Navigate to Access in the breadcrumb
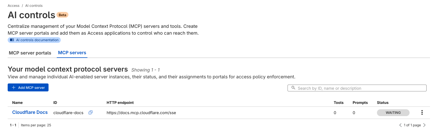Image resolution: width=432 pixels, height=132 pixels. [14, 6]
